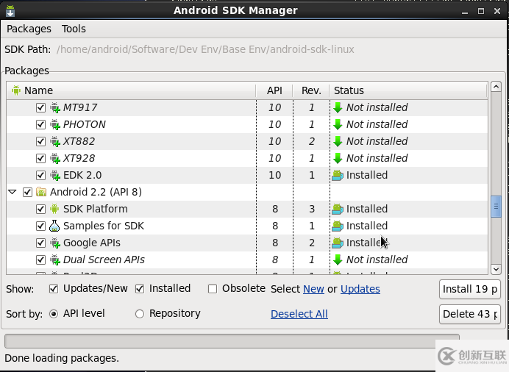Click the Google APIs add-on icon
509x372 pixels.
point(55,243)
